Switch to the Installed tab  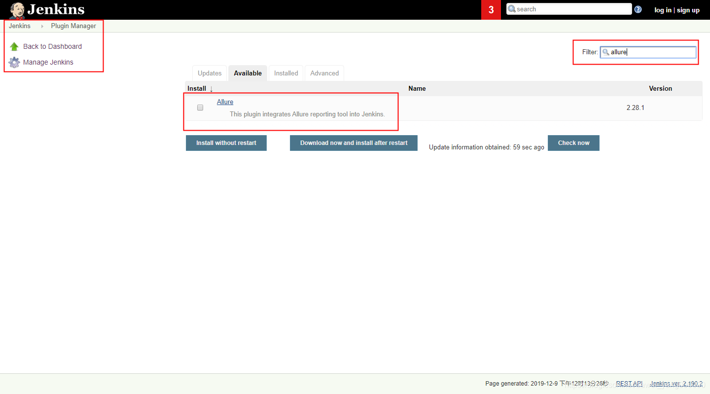tap(286, 73)
